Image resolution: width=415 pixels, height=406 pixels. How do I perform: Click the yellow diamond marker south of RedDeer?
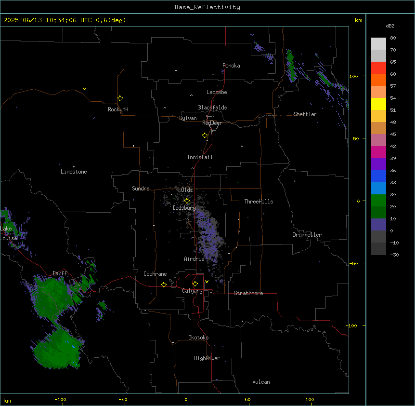205,135
